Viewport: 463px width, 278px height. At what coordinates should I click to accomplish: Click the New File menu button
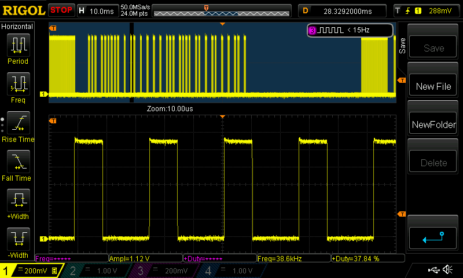433,86
